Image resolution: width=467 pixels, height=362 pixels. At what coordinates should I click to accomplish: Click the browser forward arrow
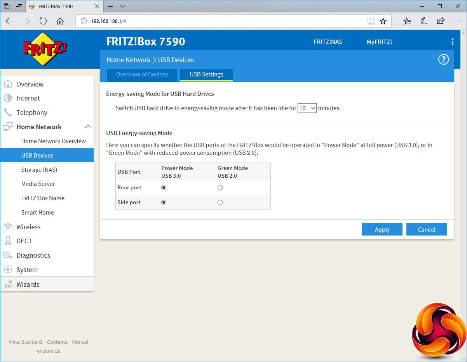26,21
